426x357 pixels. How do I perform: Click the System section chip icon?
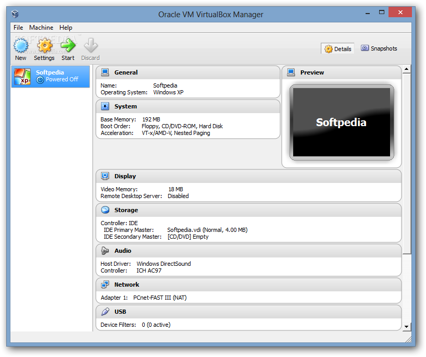coord(105,106)
